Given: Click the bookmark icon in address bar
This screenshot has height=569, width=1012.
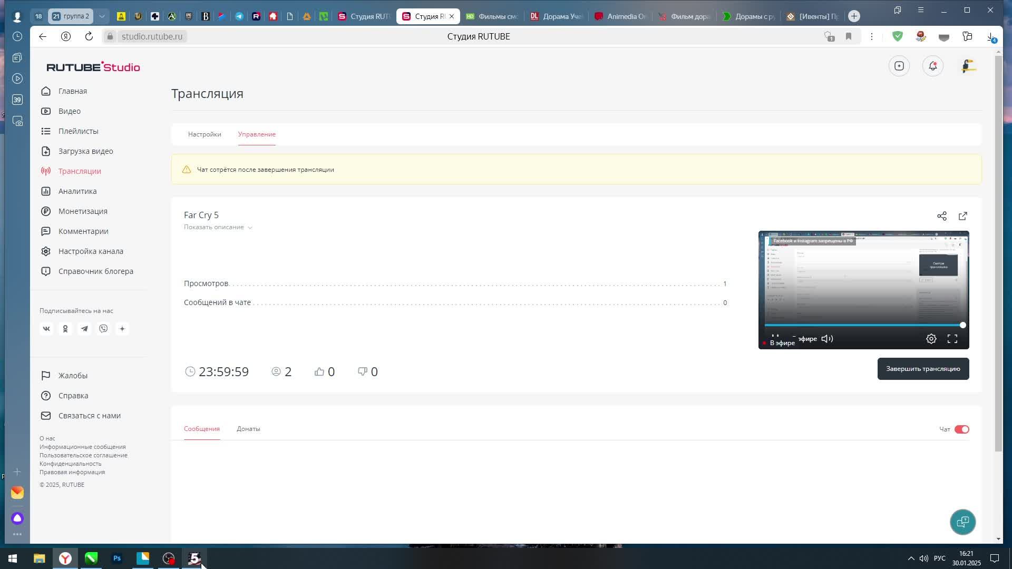Looking at the screenshot, I should 849,36.
